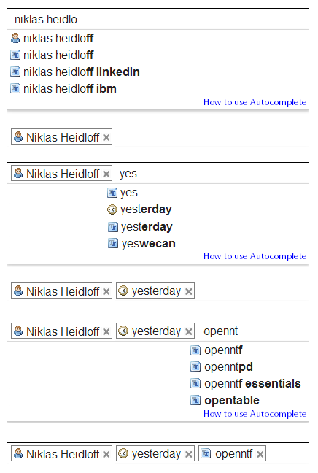This screenshot has height=473, width=318.
Task: Open 'How to use Autocomplete' under yes suggestions
Action: [255, 255]
